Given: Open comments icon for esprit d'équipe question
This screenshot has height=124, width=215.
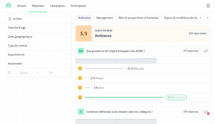Looking at the screenshot, I should pyautogui.click(x=205, y=51).
